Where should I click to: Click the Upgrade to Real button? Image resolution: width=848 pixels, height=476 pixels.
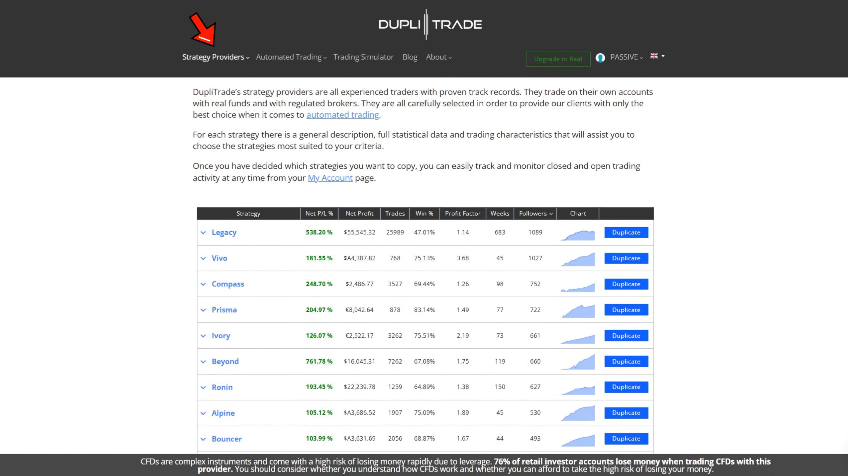point(558,59)
